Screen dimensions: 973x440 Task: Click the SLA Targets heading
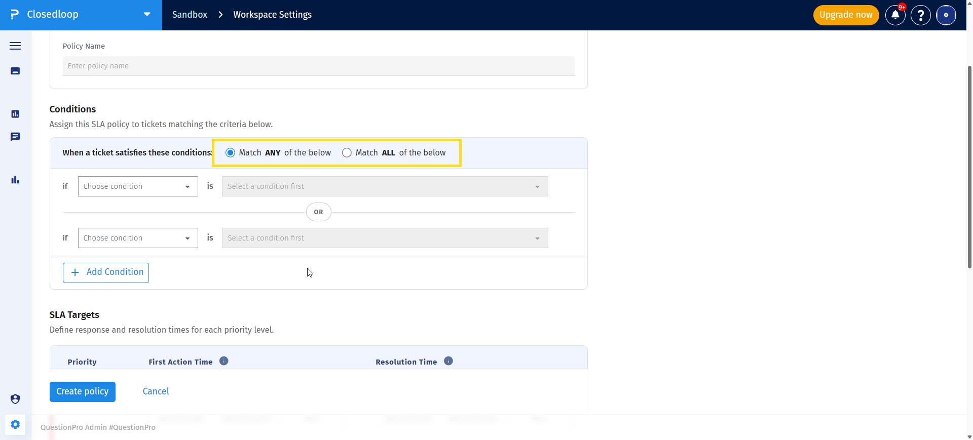(74, 315)
